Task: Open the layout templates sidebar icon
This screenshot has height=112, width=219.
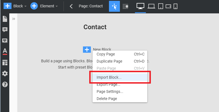Action: [5, 63]
